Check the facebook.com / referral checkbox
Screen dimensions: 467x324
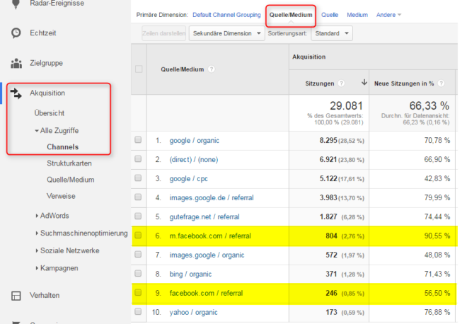click(138, 292)
